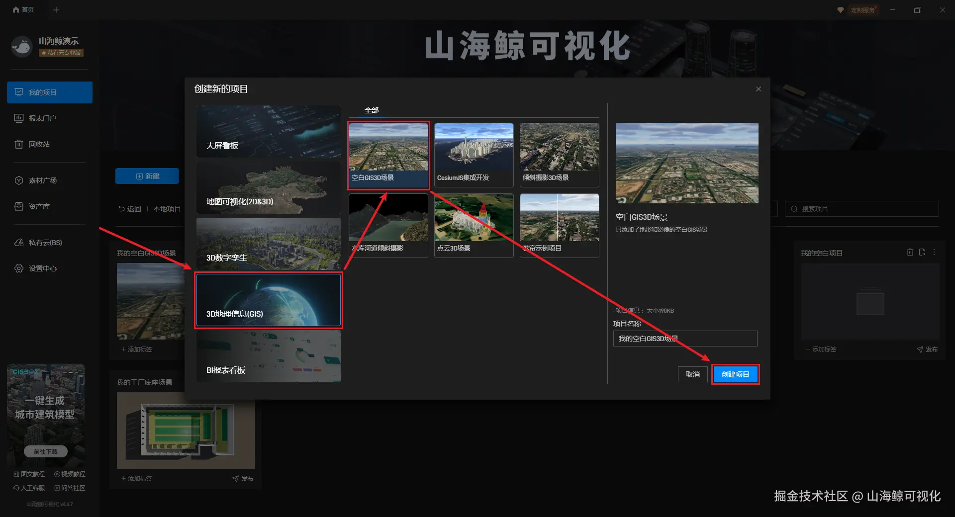Choose the BI报表看板 category
This screenshot has width=955, height=517.
click(x=269, y=356)
